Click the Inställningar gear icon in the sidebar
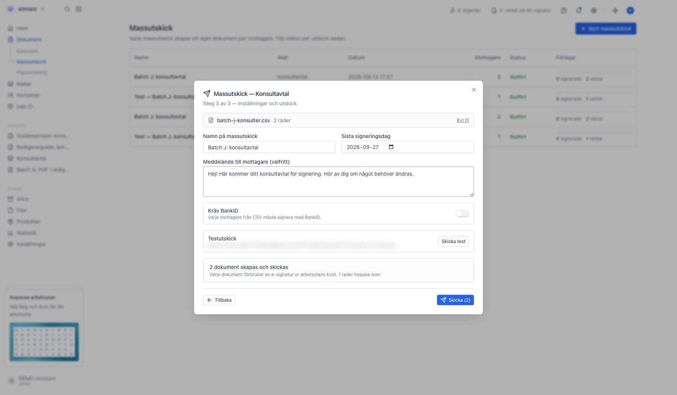 pos(11,244)
